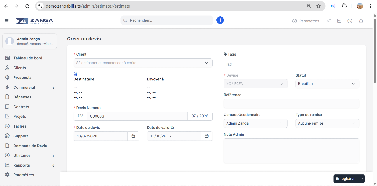The width and height of the screenshot is (377, 186).
Task: Click the browser reload button
Action: [27, 6]
